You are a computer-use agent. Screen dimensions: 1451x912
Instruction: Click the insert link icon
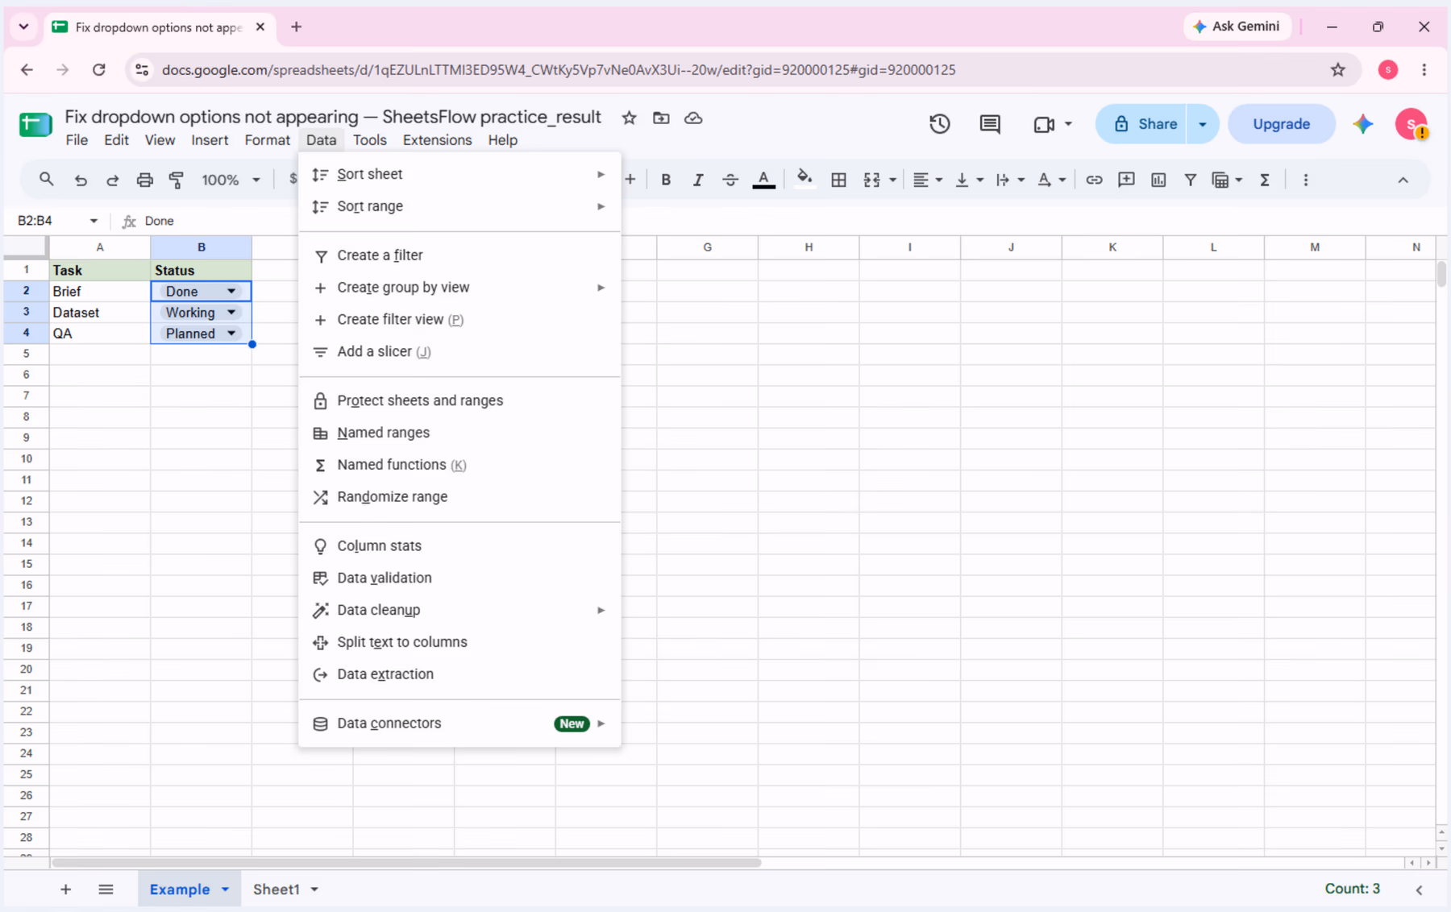(1094, 180)
